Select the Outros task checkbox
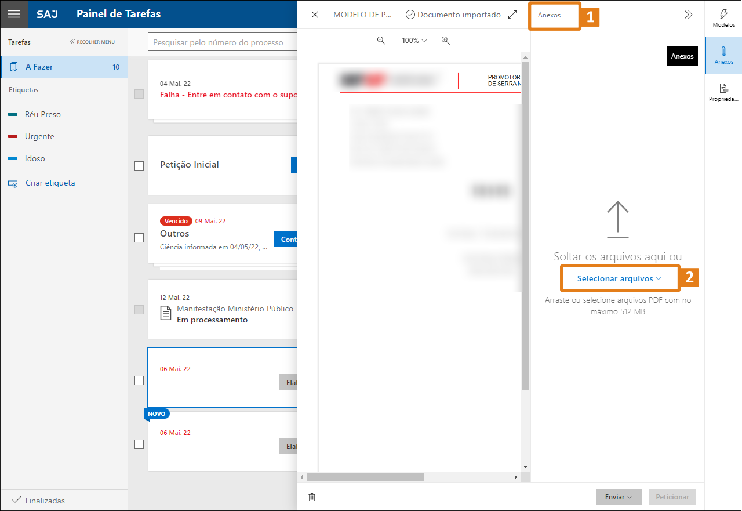This screenshot has height=511, width=742. pos(139,238)
